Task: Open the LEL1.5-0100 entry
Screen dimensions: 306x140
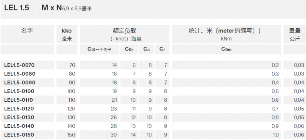Action: [x=19, y=91]
